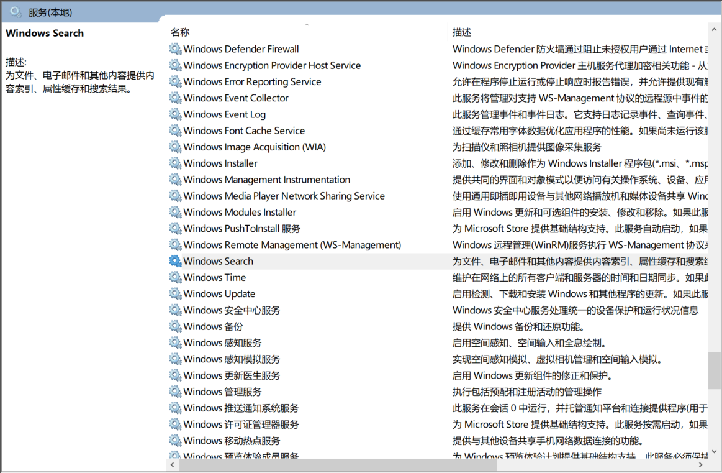Select Windows Time service name

pyautogui.click(x=214, y=278)
